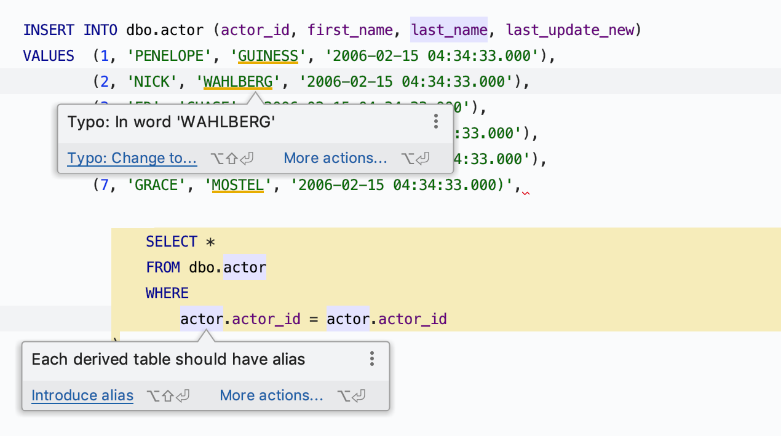Open the three-dot menu in the alias tooltip
Viewport: 781px width, 436px height.
[371, 359]
